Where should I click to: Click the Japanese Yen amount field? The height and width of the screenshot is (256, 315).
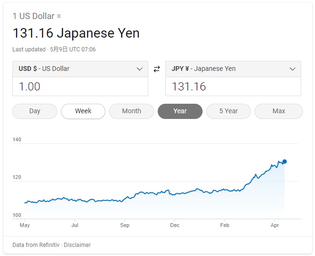(233, 87)
